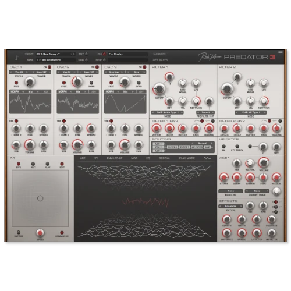Viewport: 291px width, 291px height.
Task: Switch to the PLAY MODE tab
Action: (187, 158)
